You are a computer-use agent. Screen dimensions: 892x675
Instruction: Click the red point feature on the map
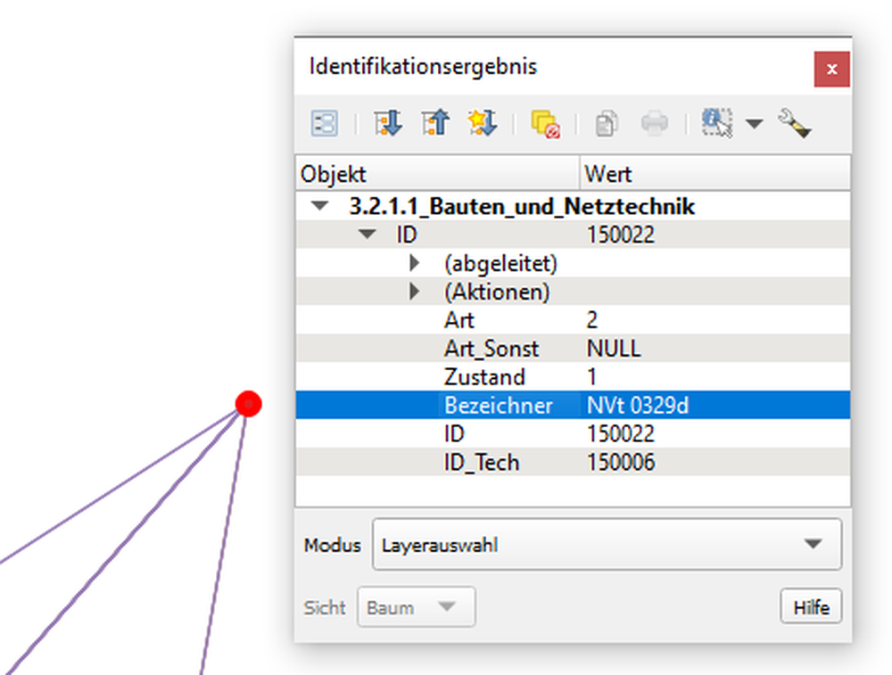[x=247, y=403]
